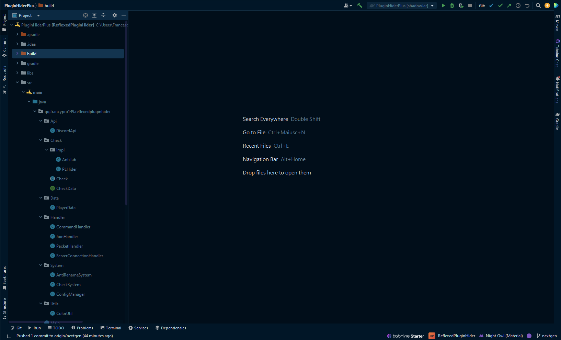This screenshot has width=561, height=340.
Task: Toggle tool window bars icon in status bar
Action: pos(9,336)
